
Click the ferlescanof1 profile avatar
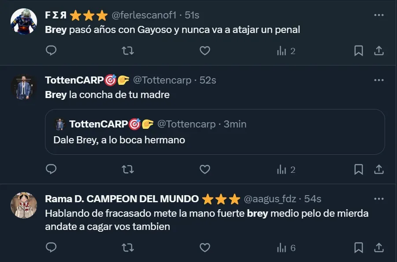click(x=24, y=22)
